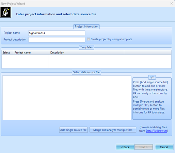Click the empty Templates table body
Screen dimensions: 175x153
pos(86,62)
